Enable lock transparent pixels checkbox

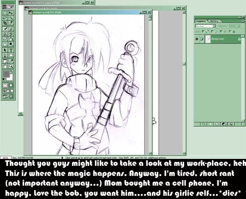click(x=203, y=31)
